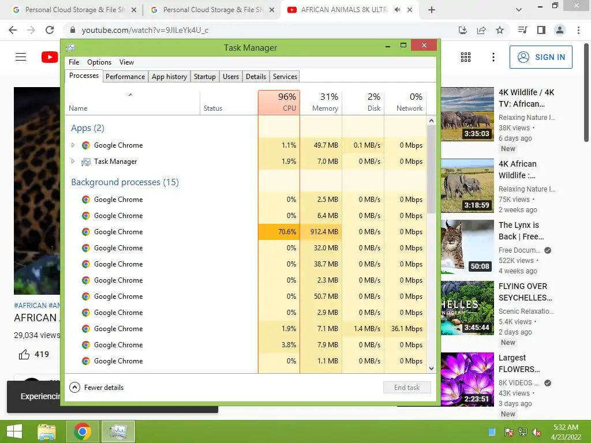Select the Chrome process using 70.6% CPU
The height and width of the screenshot is (443, 591).
coord(246,232)
